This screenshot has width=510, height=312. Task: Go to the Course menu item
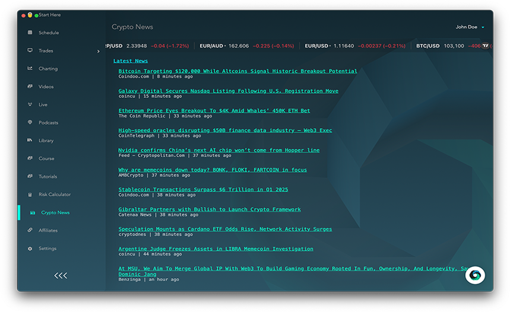tap(46, 158)
